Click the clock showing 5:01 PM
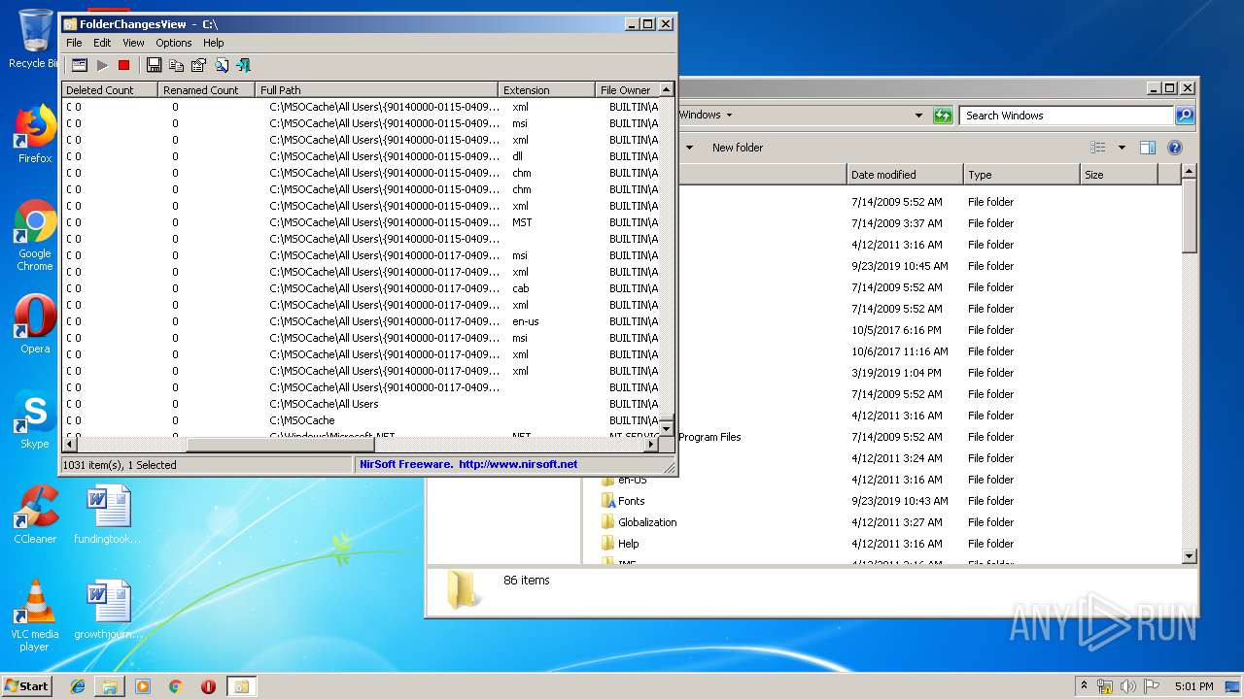Viewport: 1244px width, 699px height. pyautogui.click(x=1194, y=686)
